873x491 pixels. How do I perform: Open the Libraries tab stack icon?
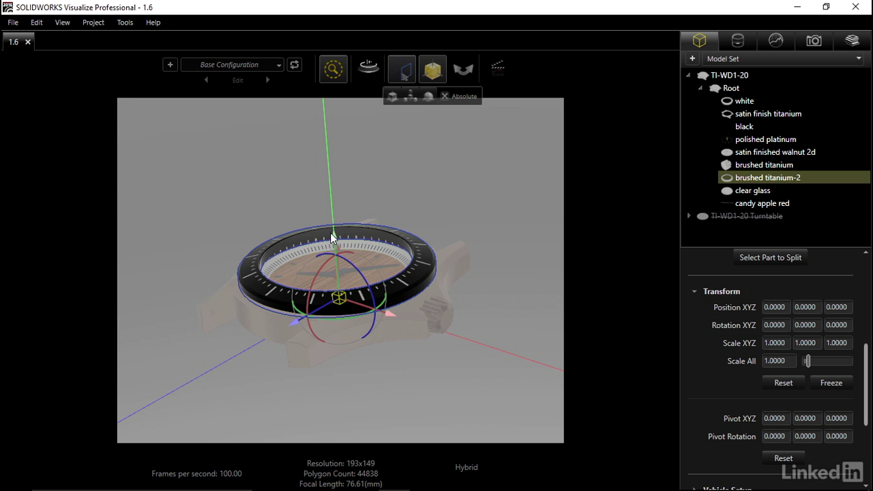click(x=852, y=41)
